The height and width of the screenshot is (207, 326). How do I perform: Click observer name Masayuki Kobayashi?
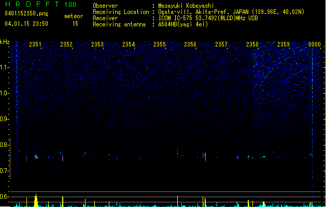click(186, 6)
